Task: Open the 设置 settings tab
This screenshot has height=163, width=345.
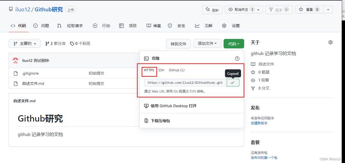Action: coord(231,26)
